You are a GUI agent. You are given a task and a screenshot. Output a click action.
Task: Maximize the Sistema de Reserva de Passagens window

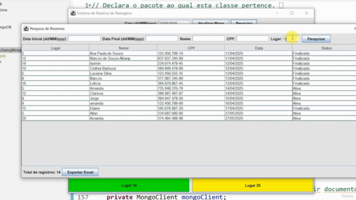pos(291,13)
